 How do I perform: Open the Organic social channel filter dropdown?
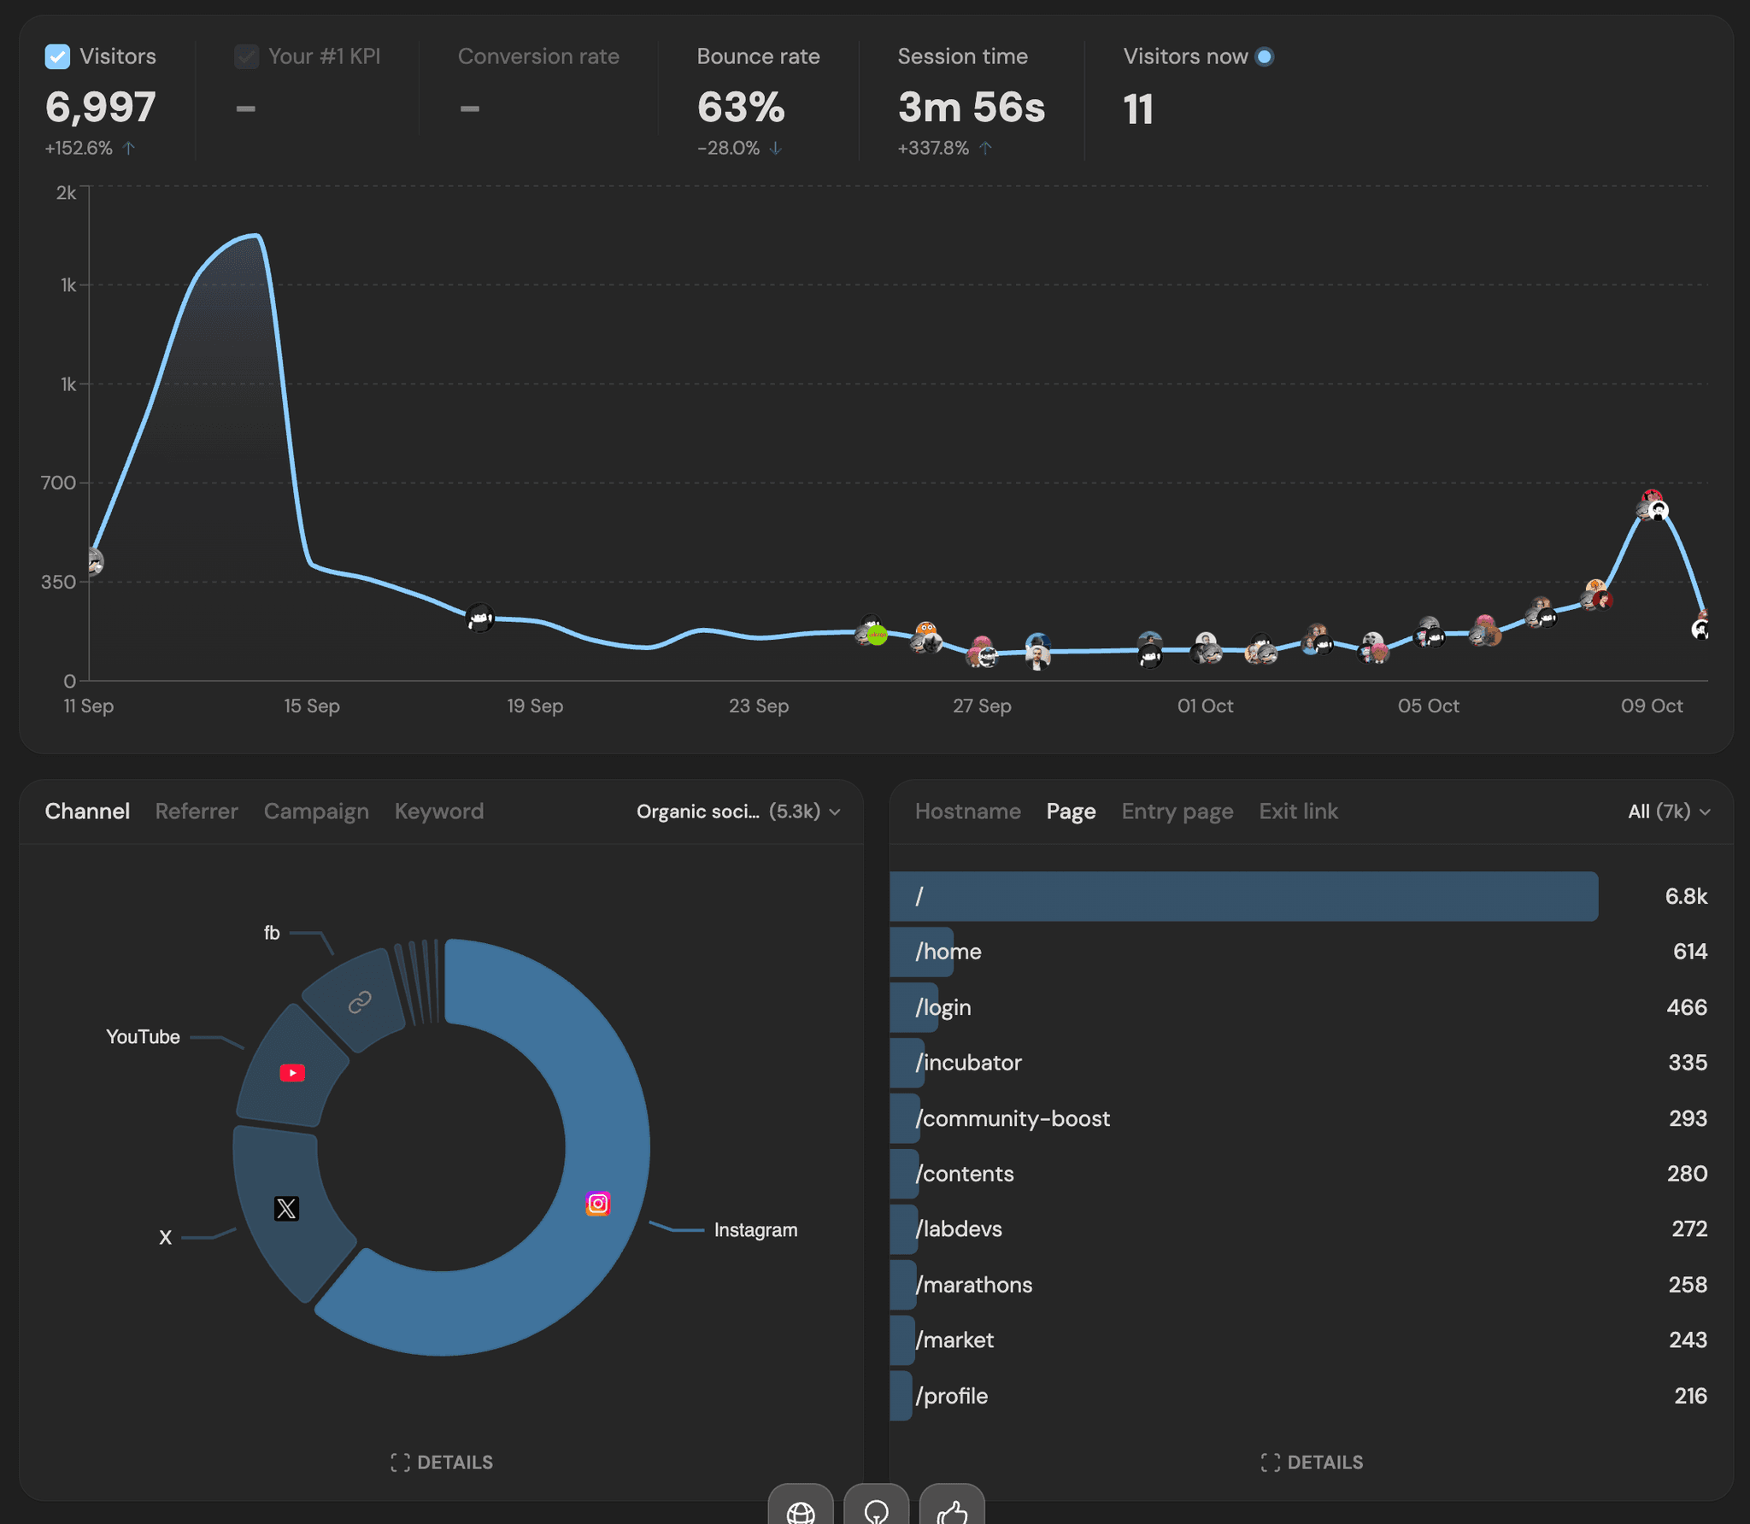pos(738,812)
